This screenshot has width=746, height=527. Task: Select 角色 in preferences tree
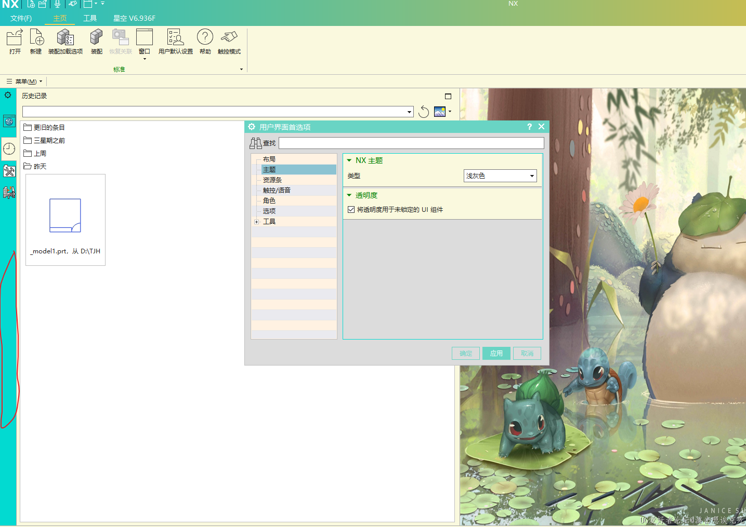pos(269,201)
